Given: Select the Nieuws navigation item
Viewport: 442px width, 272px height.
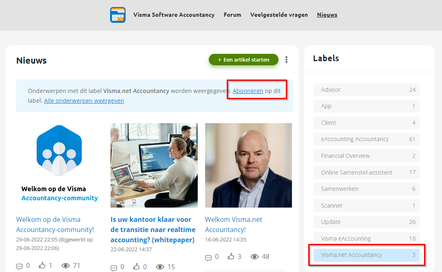Looking at the screenshot, I should point(327,15).
